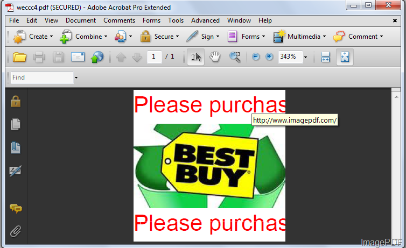Click the Multimedia filmstrip icon
Image resolution: width=406 pixels, height=248 pixels.
[x=279, y=37]
